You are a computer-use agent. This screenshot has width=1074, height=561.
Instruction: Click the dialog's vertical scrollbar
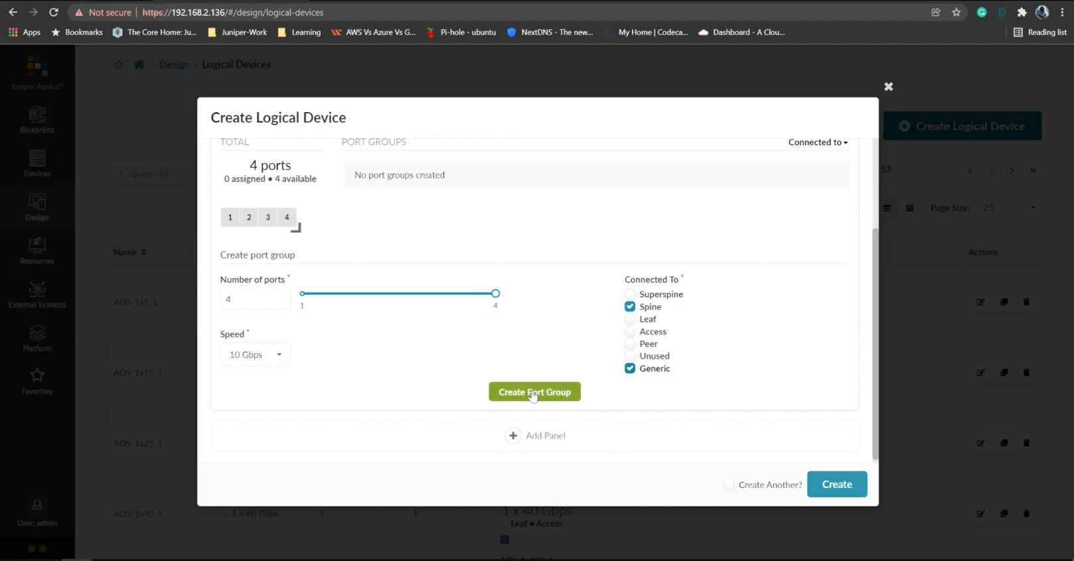875,343
